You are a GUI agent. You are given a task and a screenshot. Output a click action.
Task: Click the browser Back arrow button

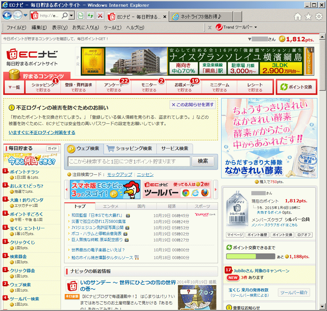click(7, 15)
